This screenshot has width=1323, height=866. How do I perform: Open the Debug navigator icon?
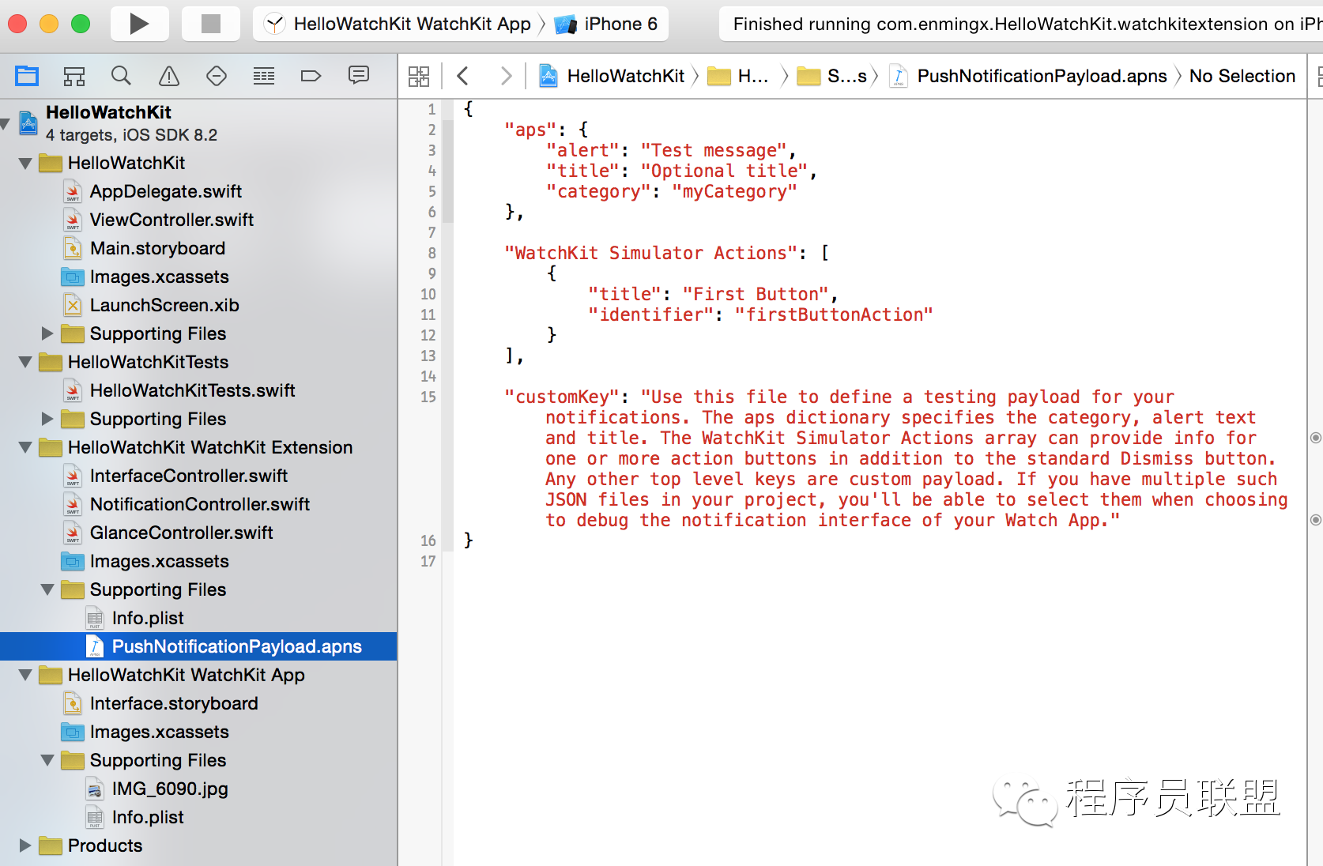tap(264, 76)
